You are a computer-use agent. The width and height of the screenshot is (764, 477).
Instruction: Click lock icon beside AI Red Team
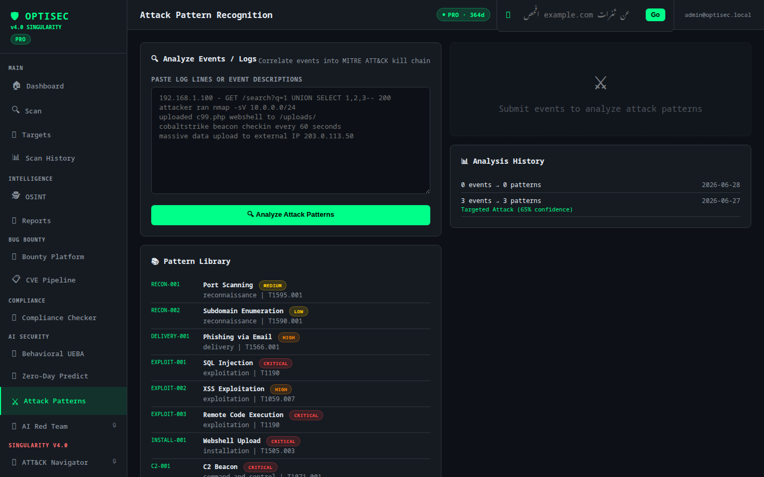tap(115, 425)
